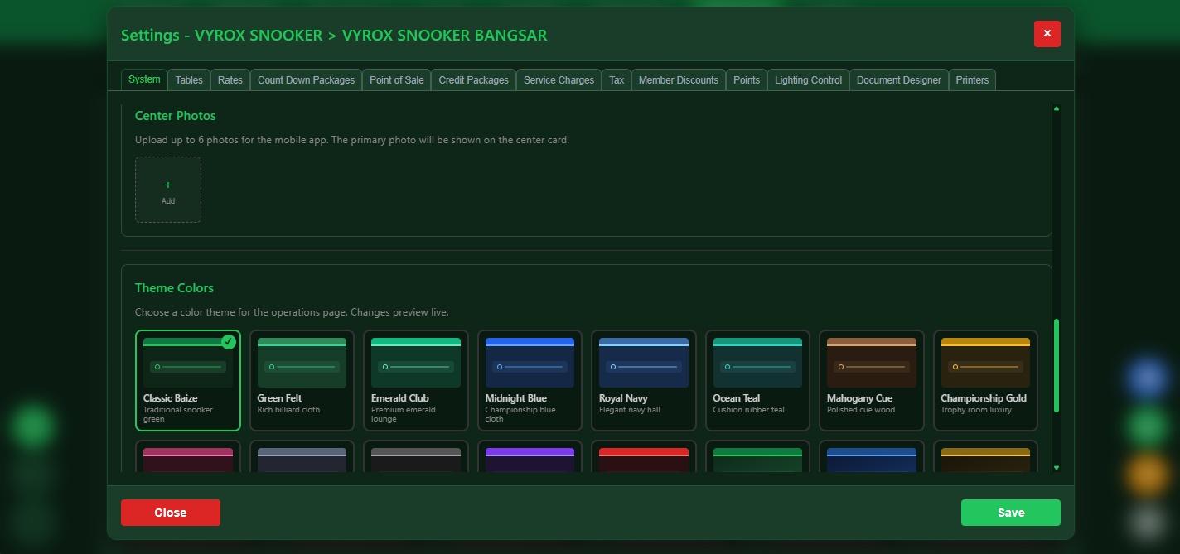Open the Document Designer tab
Image resolution: width=1180 pixels, height=554 pixels.
click(898, 79)
